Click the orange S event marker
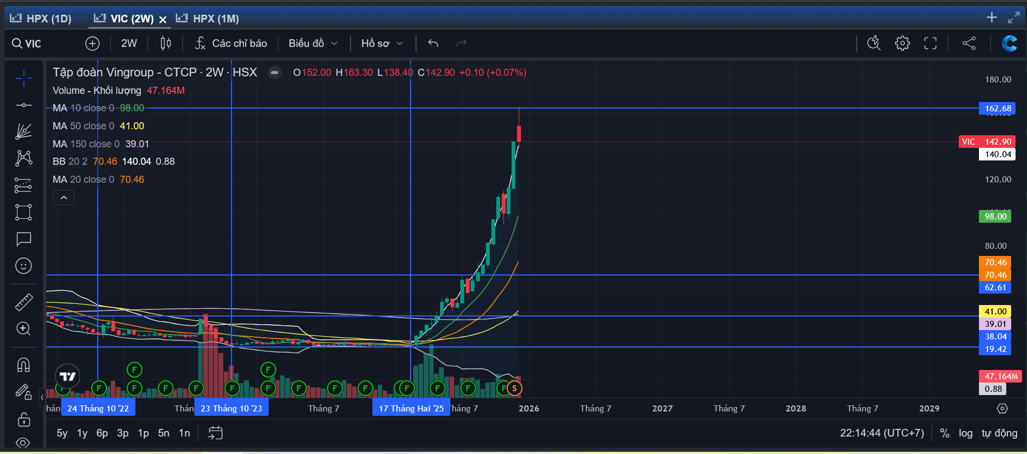This screenshot has width=1027, height=454. (x=514, y=389)
